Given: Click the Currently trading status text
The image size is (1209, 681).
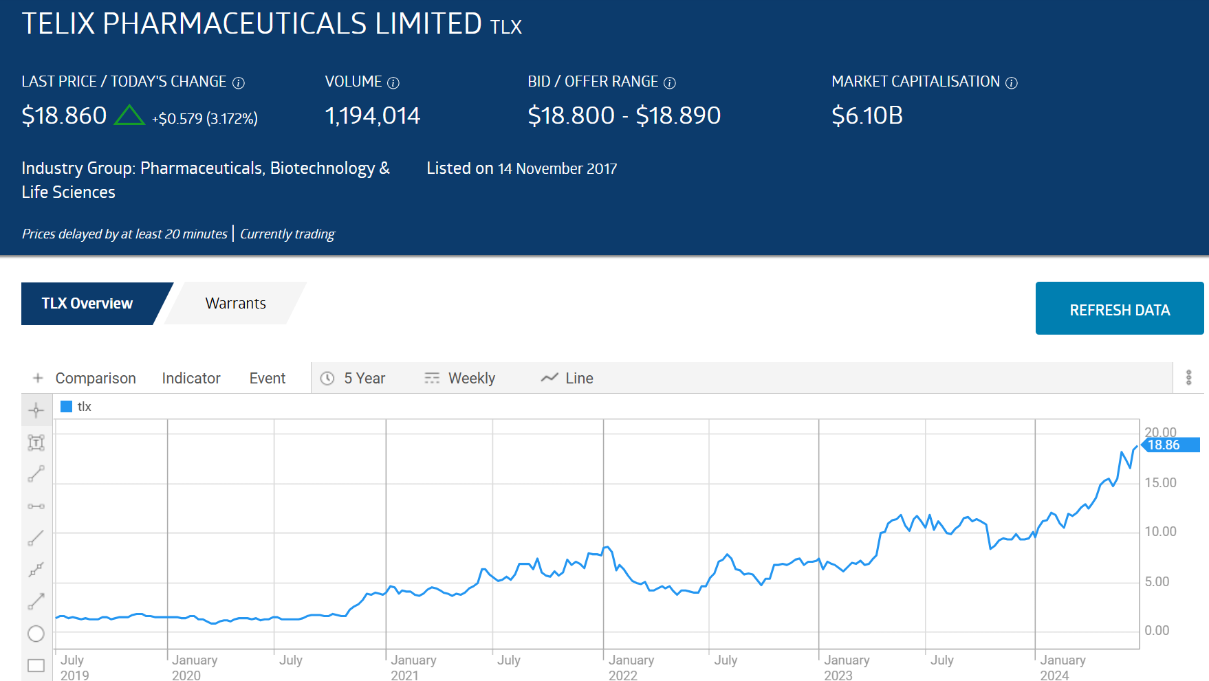Looking at the screenshot, I should (x=287, y=234).
